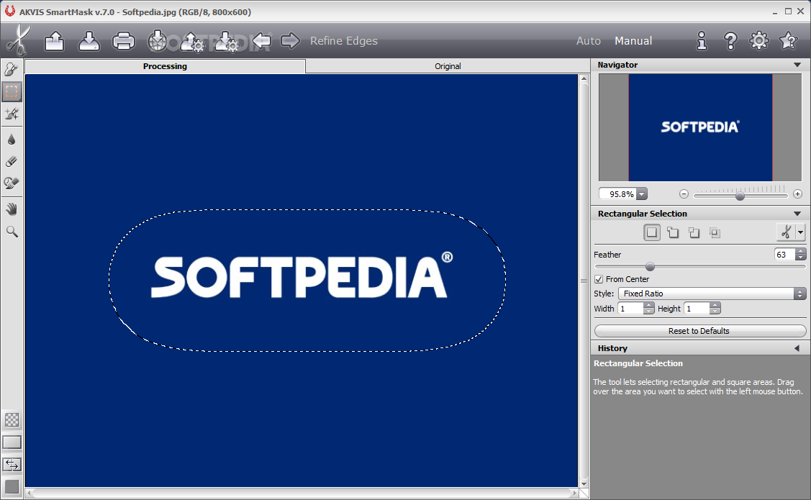Select the Hand tool
This screenshot has width=811, height=500.
12,209
